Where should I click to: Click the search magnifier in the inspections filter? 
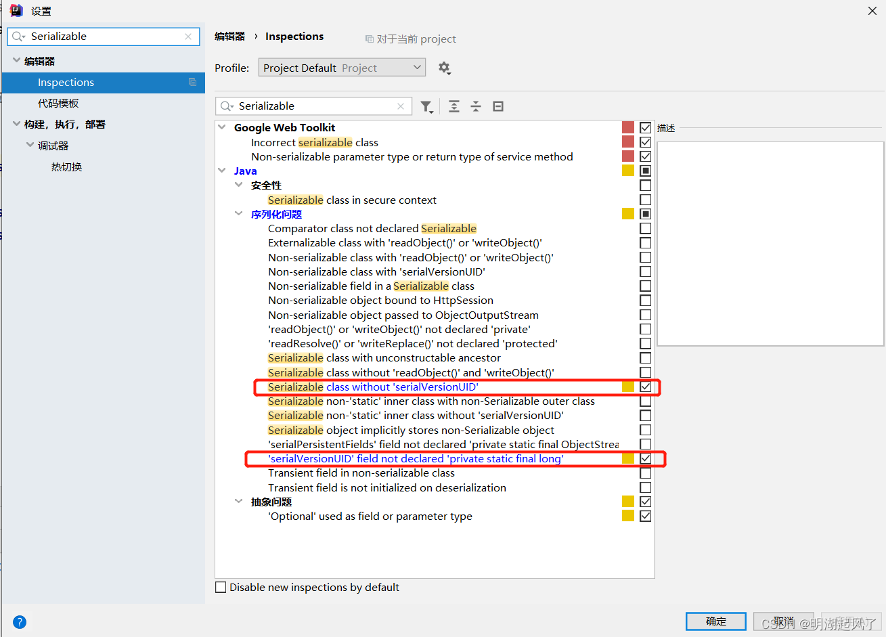point(227,106)
